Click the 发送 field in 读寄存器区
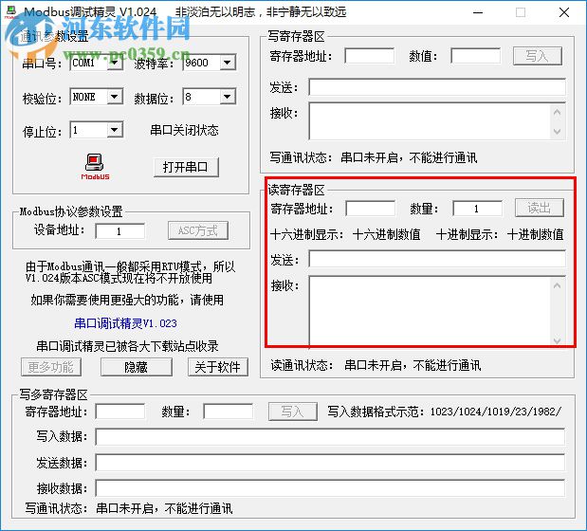This screenshot has width=587, height=531. click(x=437, y=259)
